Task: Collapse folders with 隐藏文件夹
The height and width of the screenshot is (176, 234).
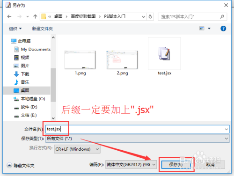Action: (21, 165)
